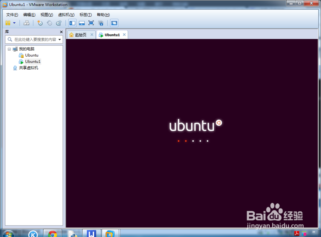Open the Windows Start button
The height and width of the screenshot is (237, 321).
click(x=8, y=233)
